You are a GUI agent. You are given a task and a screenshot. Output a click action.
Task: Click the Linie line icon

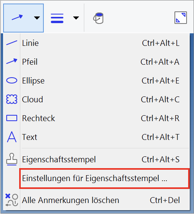click(12, 43)
